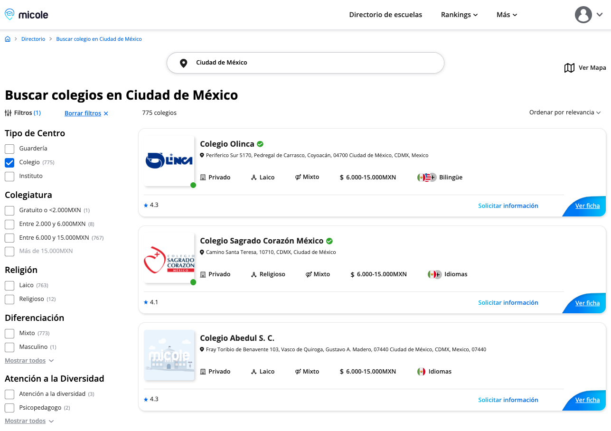Expand Mostrar todos under Atención a la Diversidad

(x=29, y=421)
